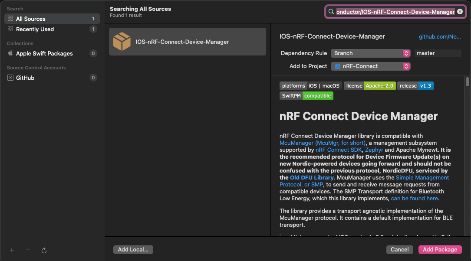Click the nRF-Connect project icon
The height and width of the screenshot is (261, 471).
tap(338, 66)
